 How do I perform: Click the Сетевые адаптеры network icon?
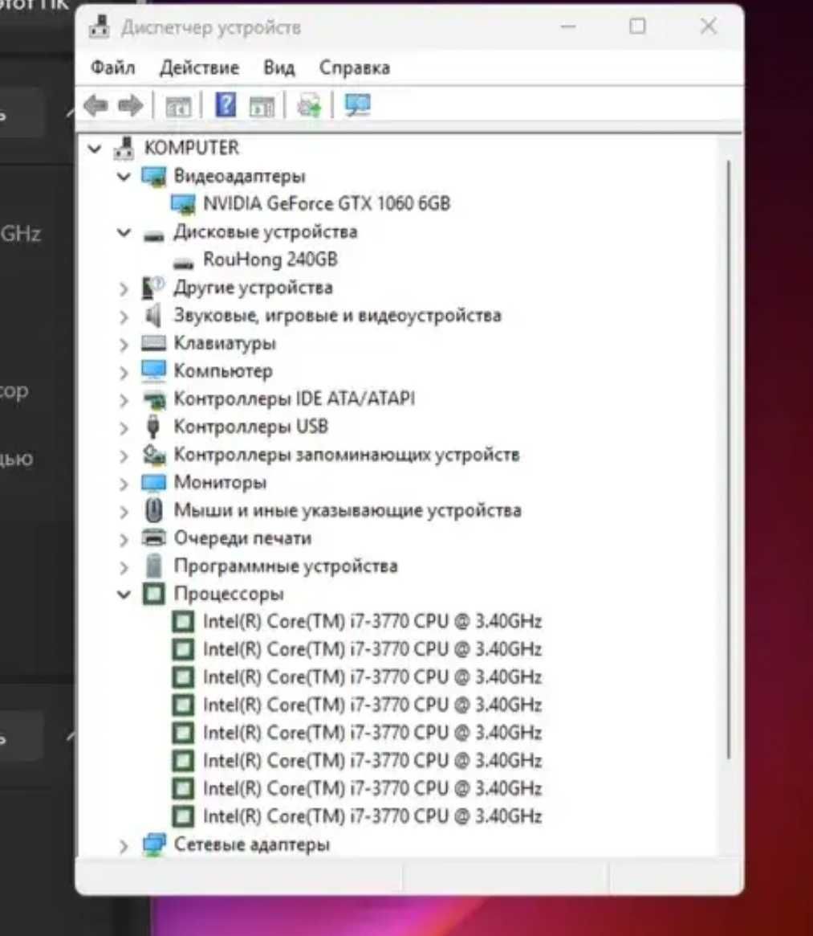pyautogui.click(x=154, y=844)
